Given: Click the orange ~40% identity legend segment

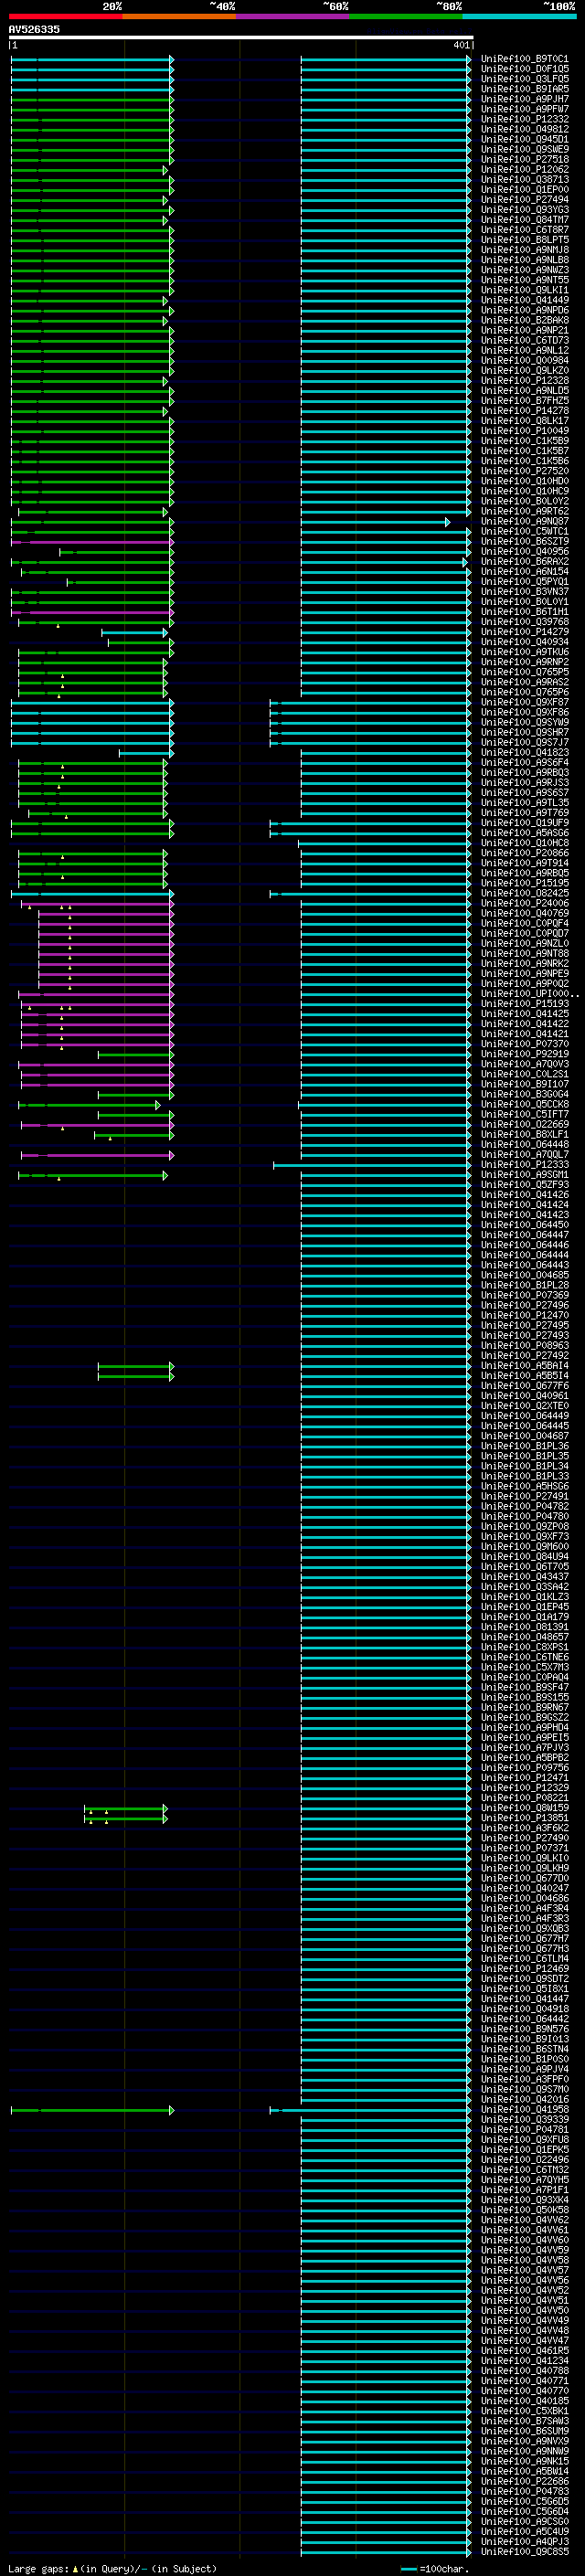Looking at the screenshot, I should tap(180, 16).
